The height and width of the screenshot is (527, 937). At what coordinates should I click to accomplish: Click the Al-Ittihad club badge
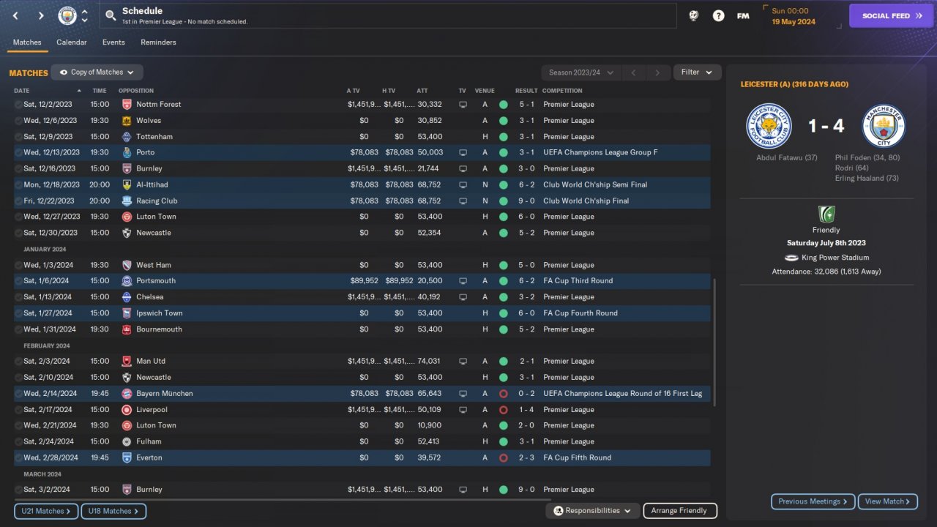click(x=127, y=185)
